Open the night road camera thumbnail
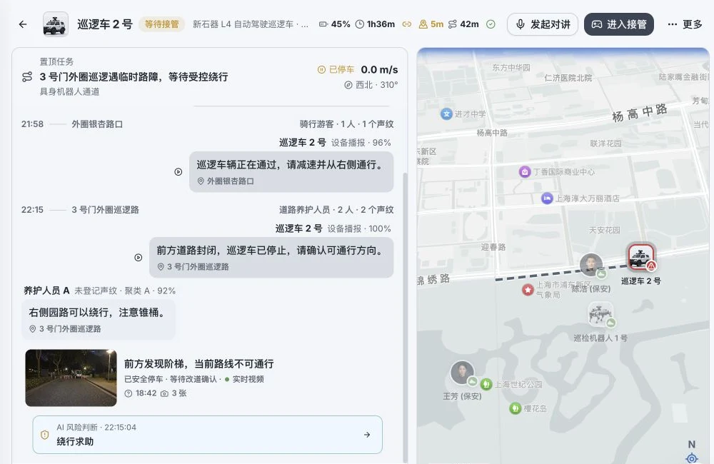714x464 pixels. 71,378
